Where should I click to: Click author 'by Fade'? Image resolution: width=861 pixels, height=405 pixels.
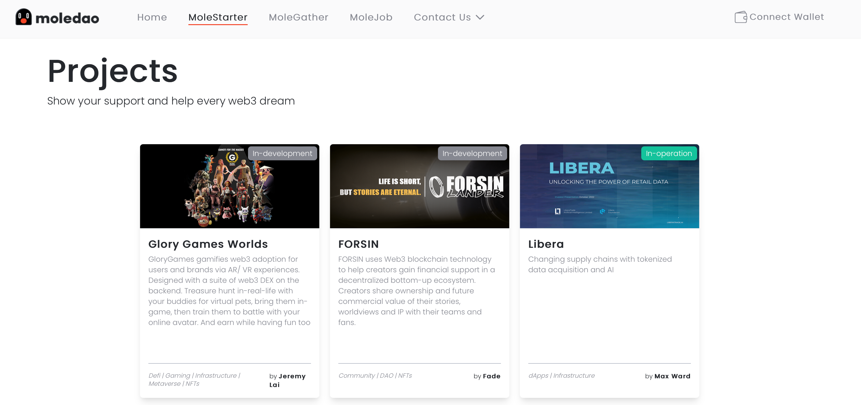(x=487, y=376)
